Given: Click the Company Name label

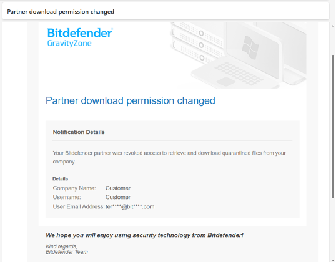Looking at the screenshot, I should click(74, 188).
